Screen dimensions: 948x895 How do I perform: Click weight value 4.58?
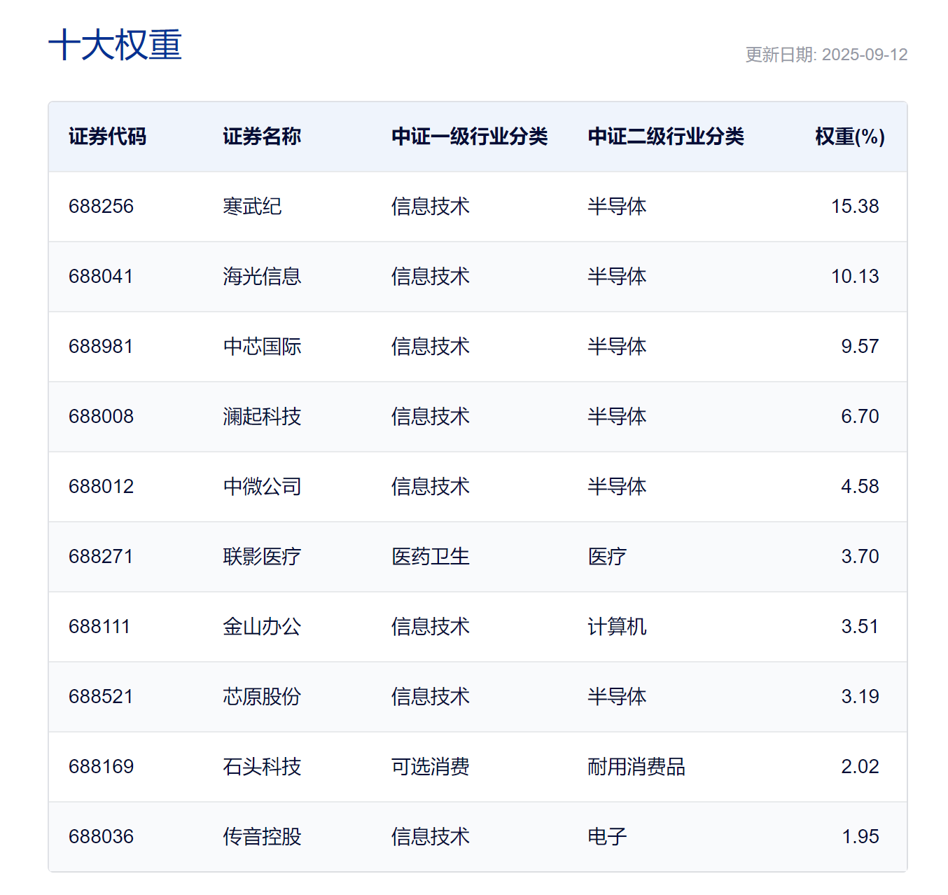pos(860,487)
